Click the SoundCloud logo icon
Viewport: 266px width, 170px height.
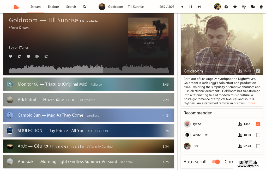click(x=13, y=7)
